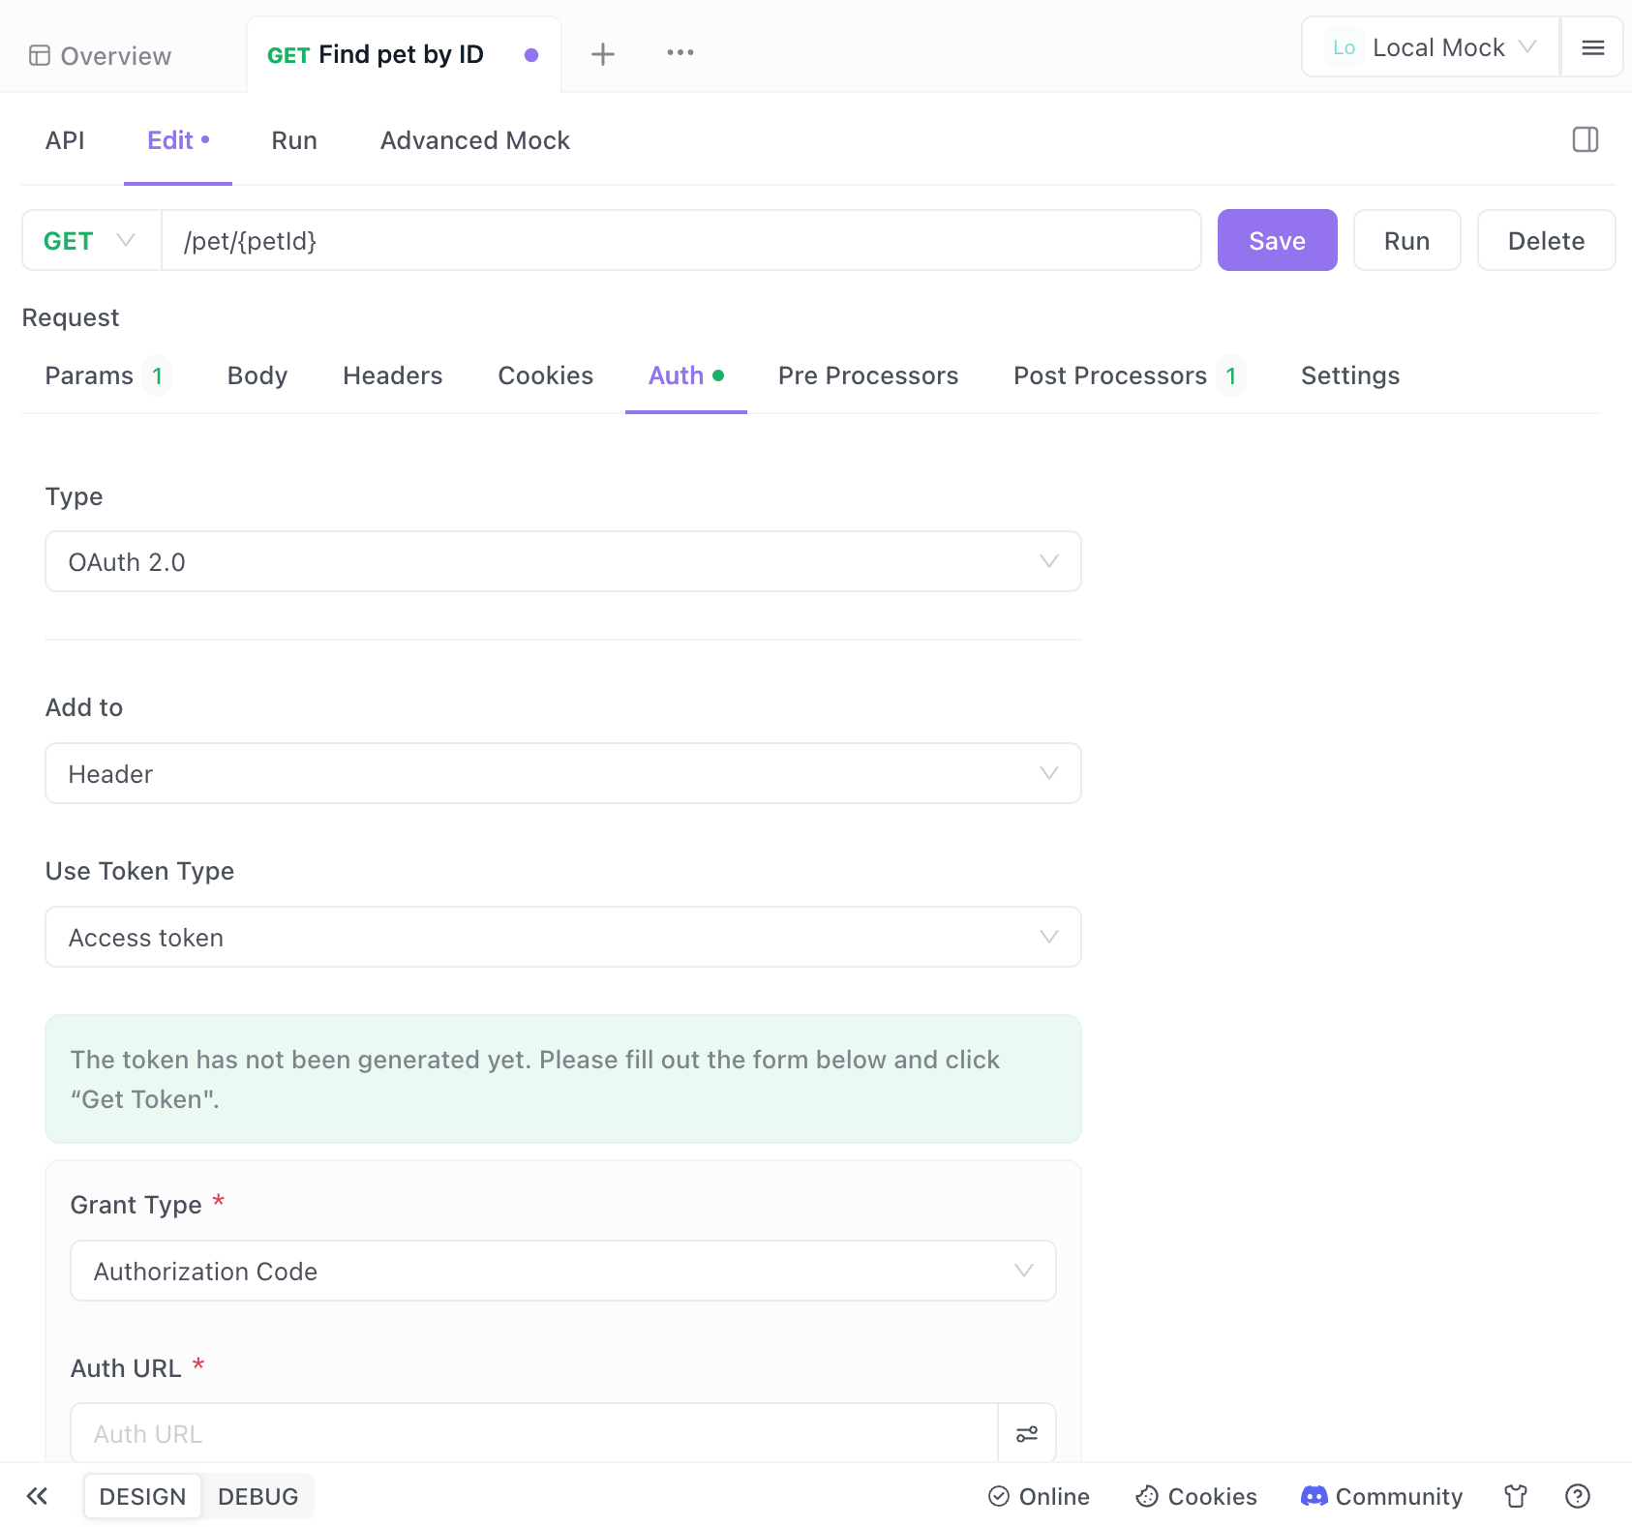Click the shirt theme icon in status bar

pyautogui.click(x=1515, y=1496)
